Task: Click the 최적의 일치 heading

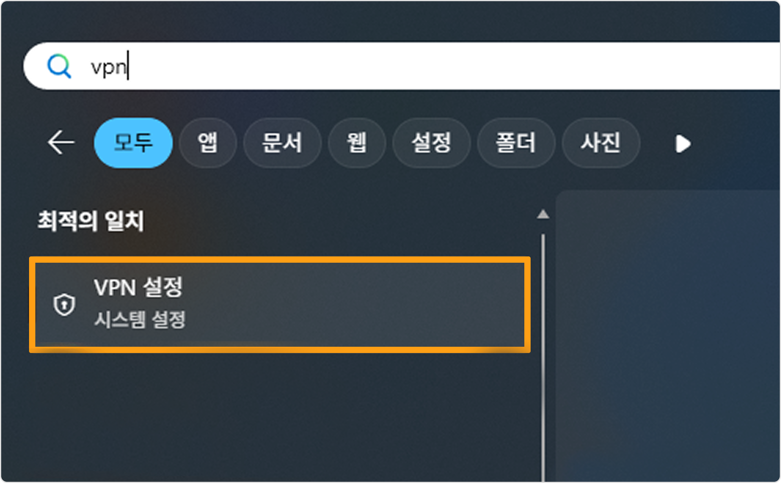Action: (x=91, y=221)
